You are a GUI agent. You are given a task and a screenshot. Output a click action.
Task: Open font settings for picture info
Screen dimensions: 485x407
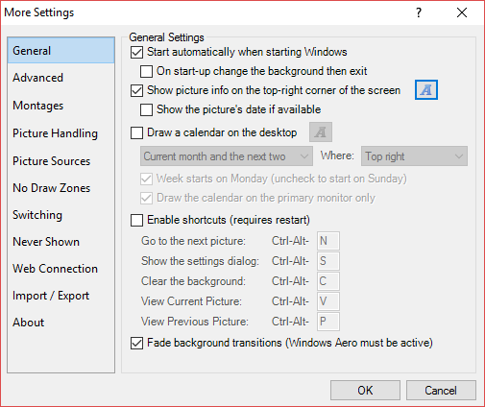[x=426, y=90]
